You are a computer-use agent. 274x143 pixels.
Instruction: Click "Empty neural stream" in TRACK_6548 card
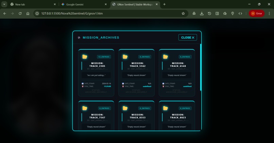(177, 75)
